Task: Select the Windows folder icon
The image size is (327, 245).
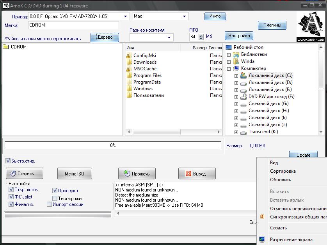Action: 129,89
